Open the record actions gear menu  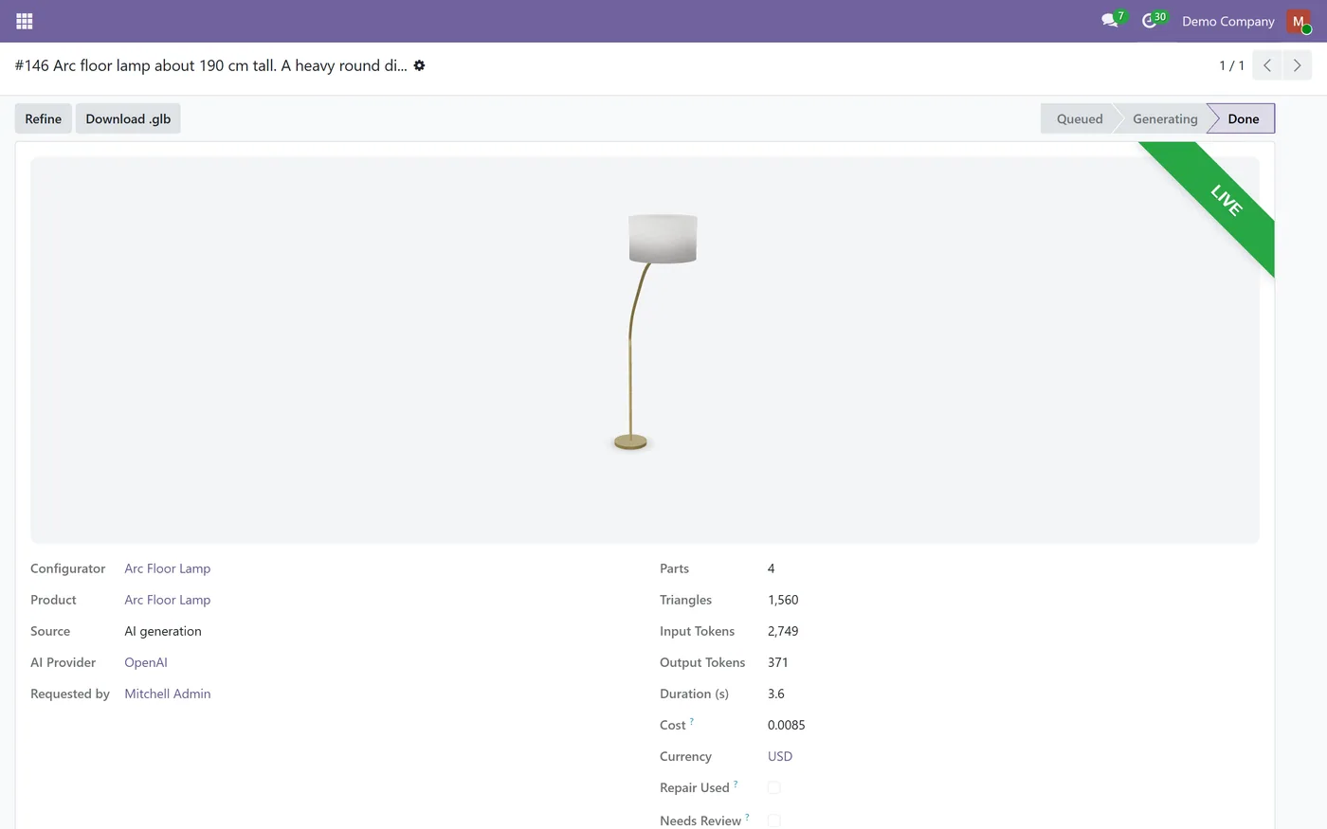[x=419, y=65]
